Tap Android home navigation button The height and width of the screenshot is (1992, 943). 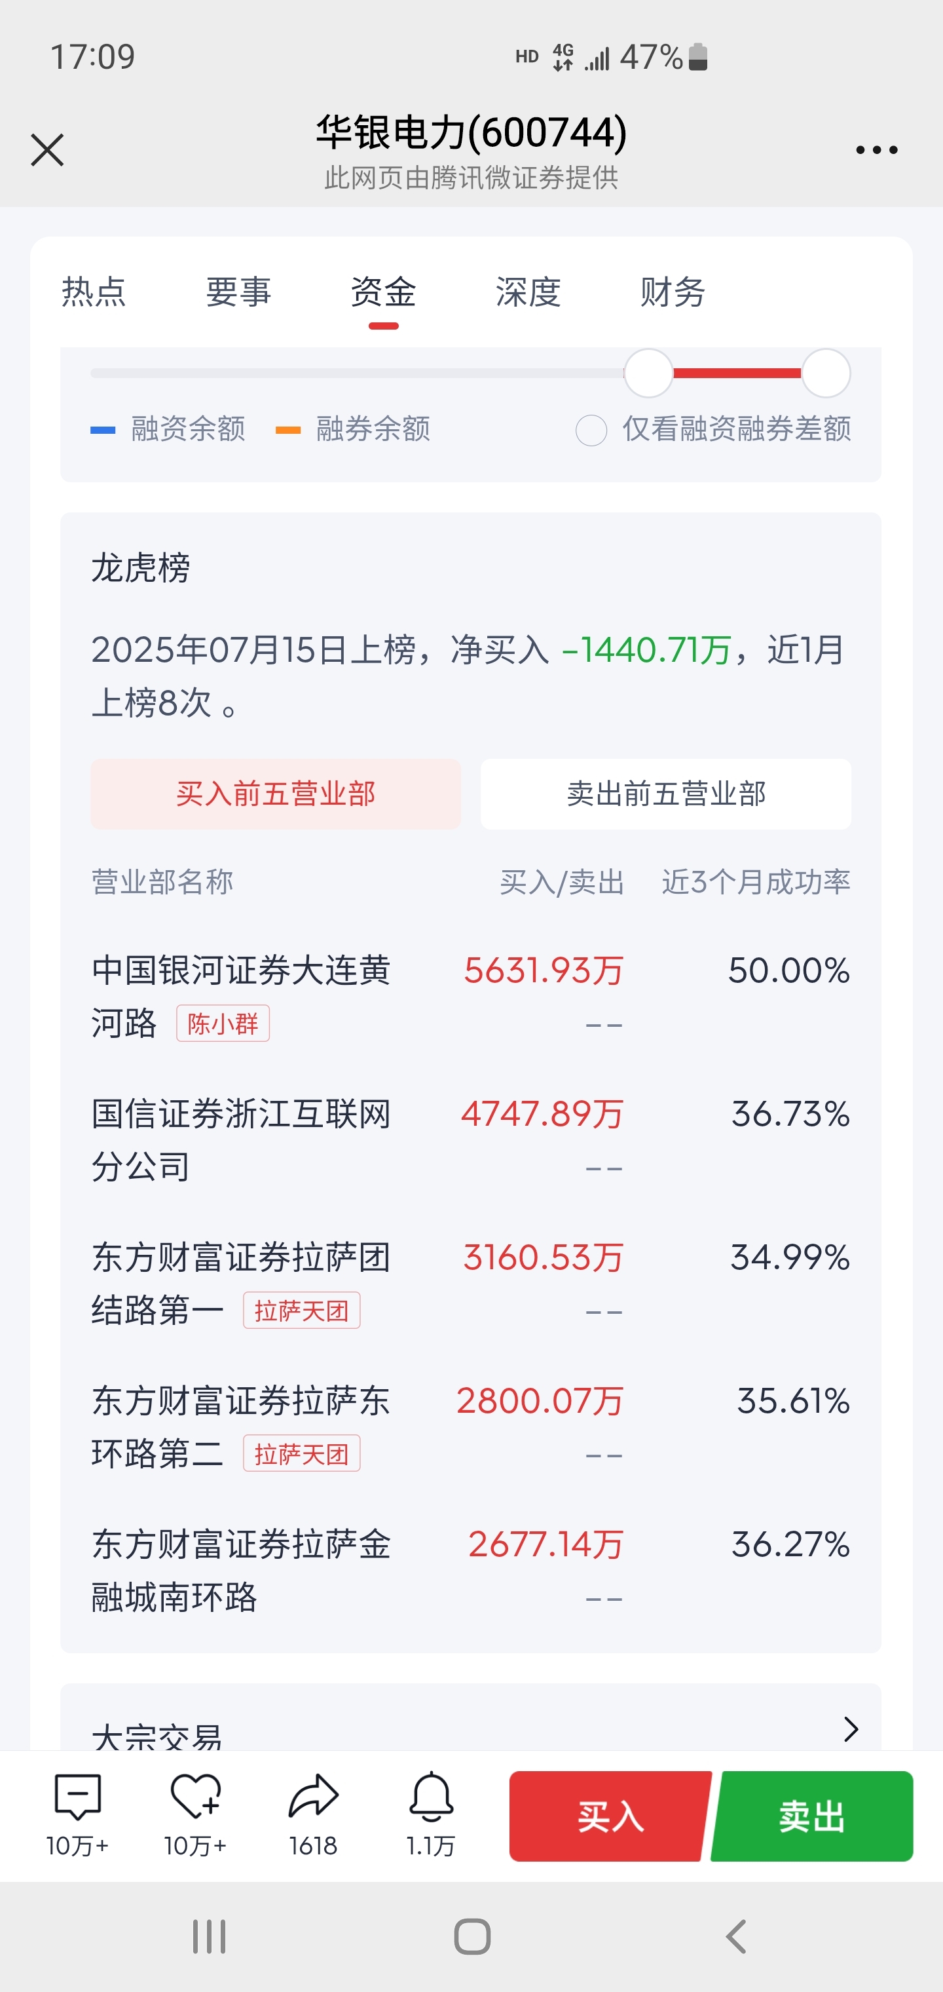click(472, 1936)
